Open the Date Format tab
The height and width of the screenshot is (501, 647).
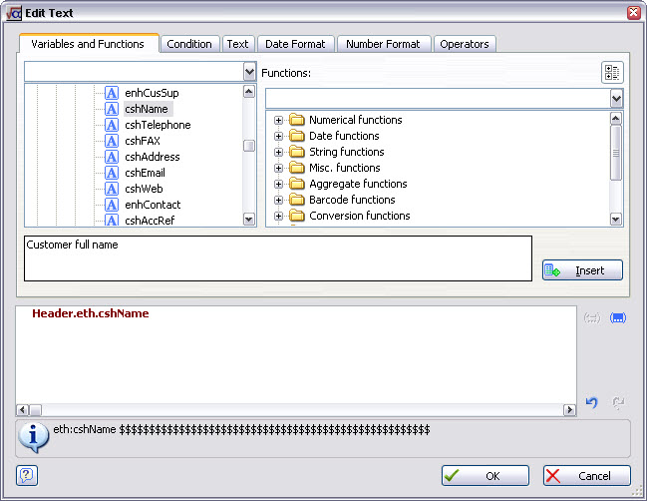[x=295, y=44]
